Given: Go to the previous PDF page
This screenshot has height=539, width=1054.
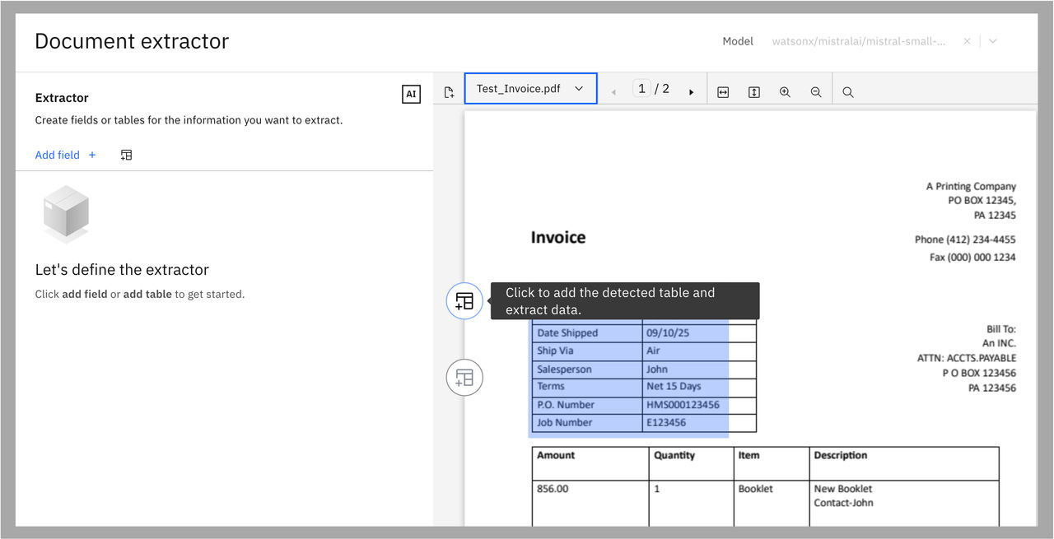Looking at the screenshot, I should (x=613, y=92).
